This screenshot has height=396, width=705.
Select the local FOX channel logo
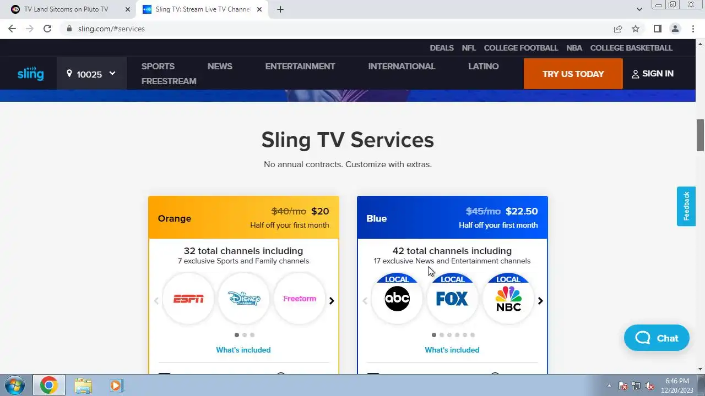452,299
